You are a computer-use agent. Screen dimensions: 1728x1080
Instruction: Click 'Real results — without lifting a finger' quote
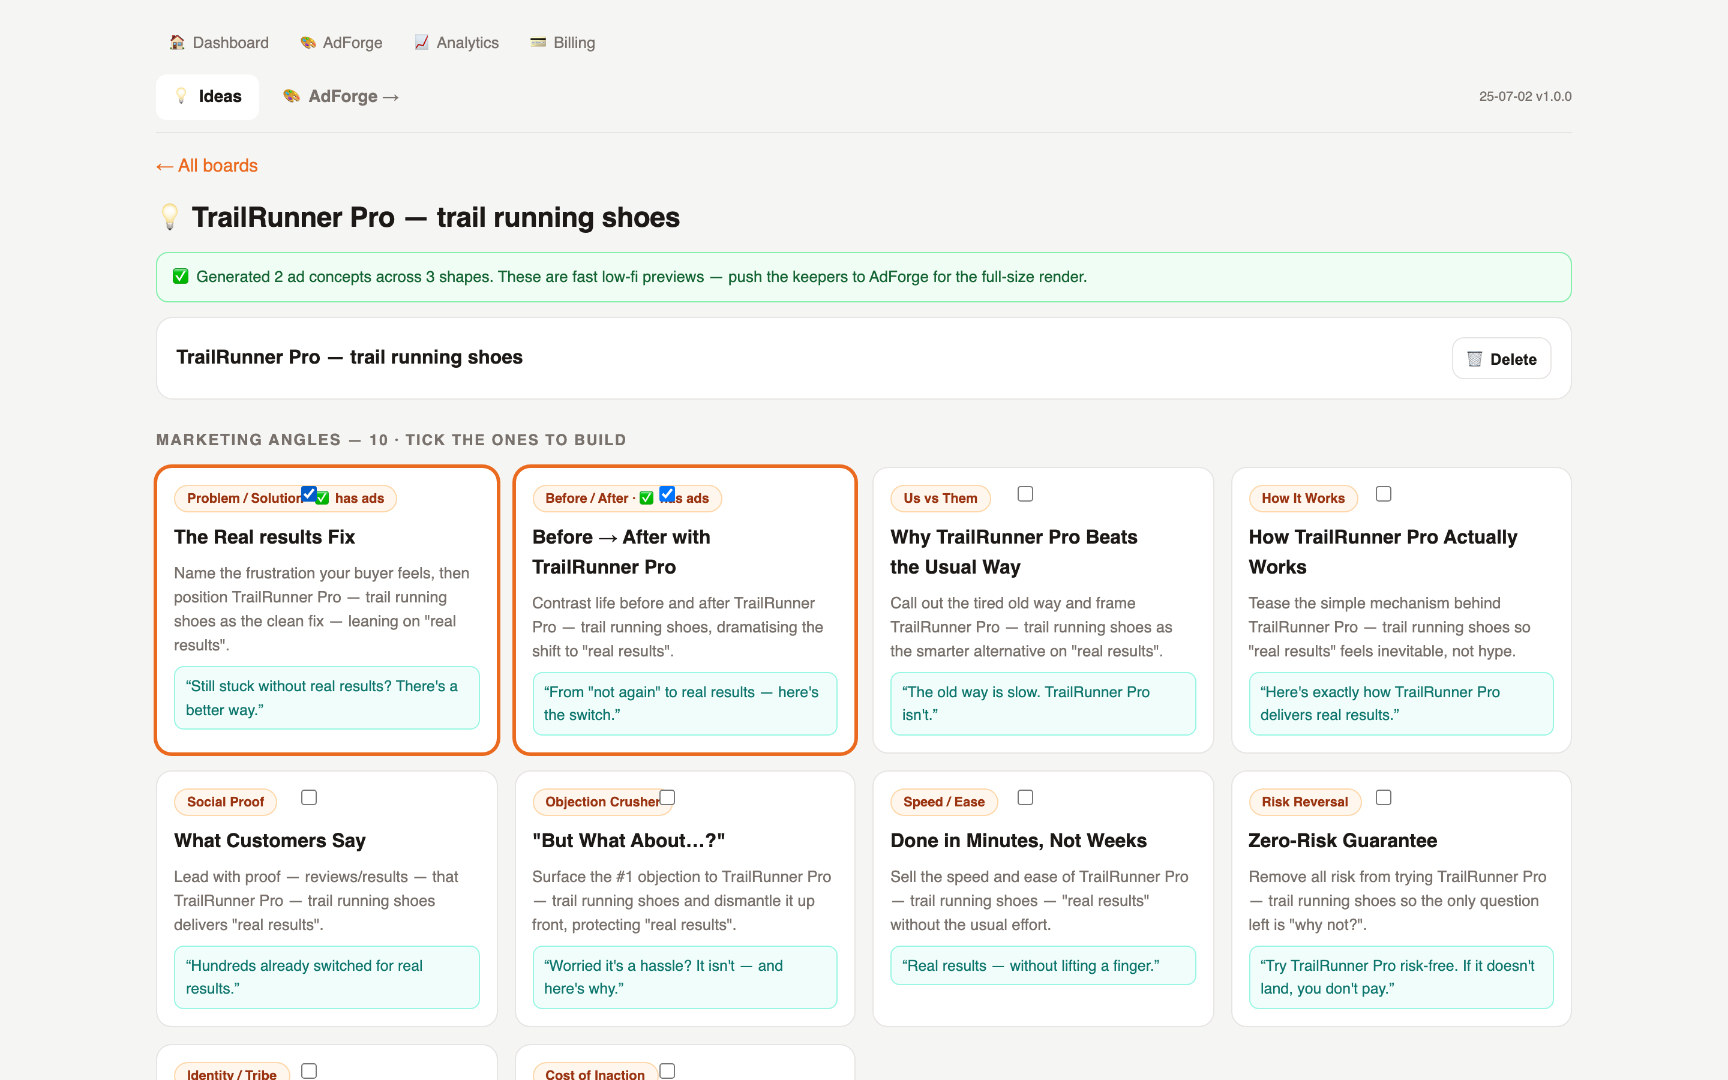click(1043, 966)
